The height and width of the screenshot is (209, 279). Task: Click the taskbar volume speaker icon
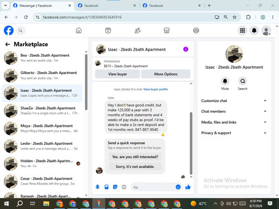coord(228,203)
